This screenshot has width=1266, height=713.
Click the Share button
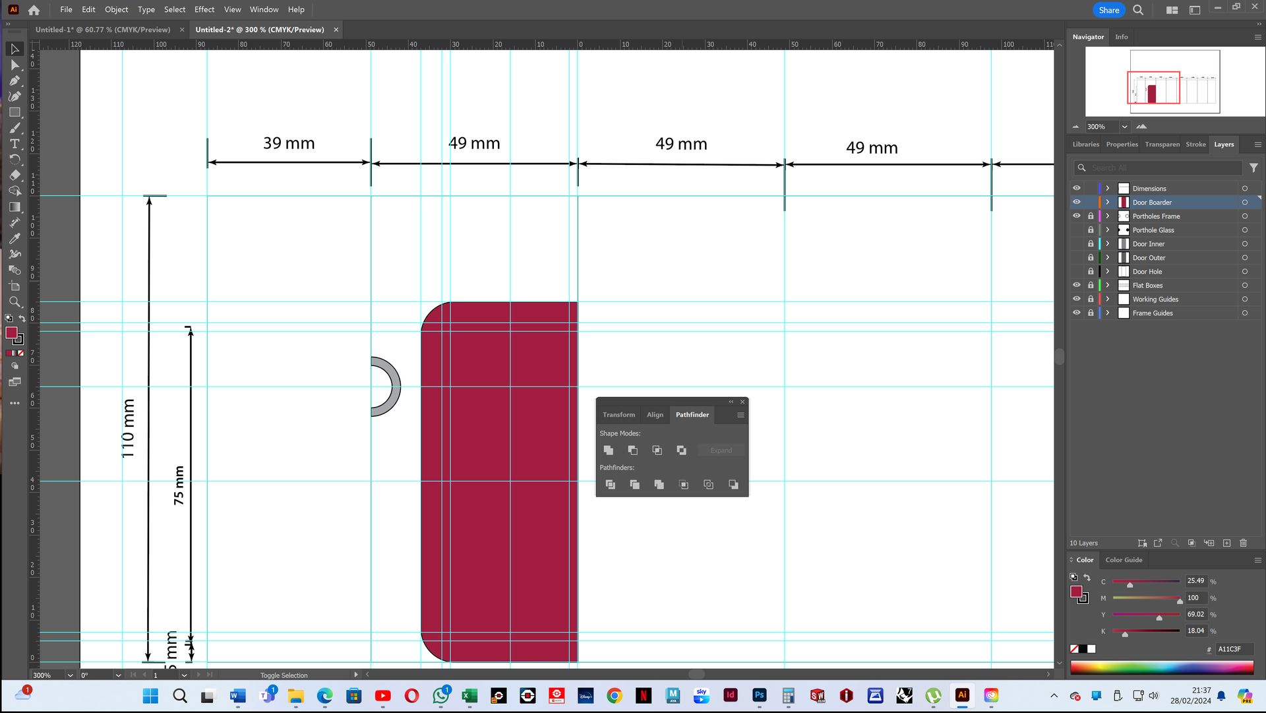[x=1108, y=10]
